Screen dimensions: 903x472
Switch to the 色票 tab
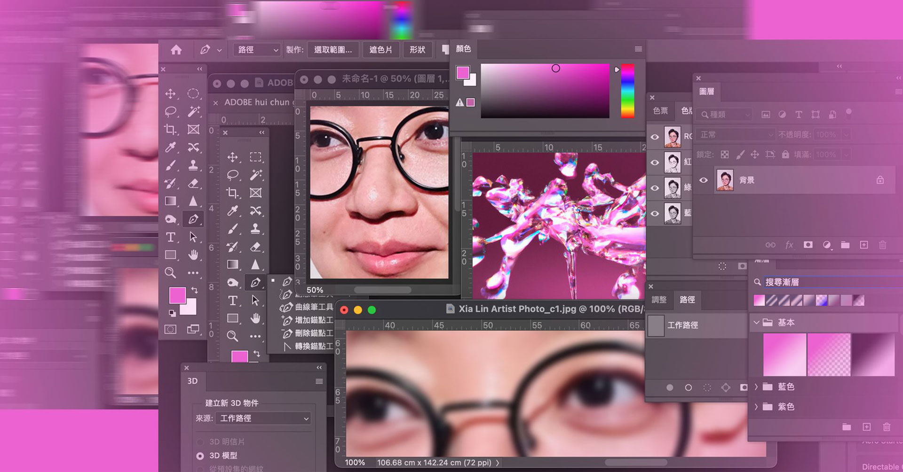(661, 111)
